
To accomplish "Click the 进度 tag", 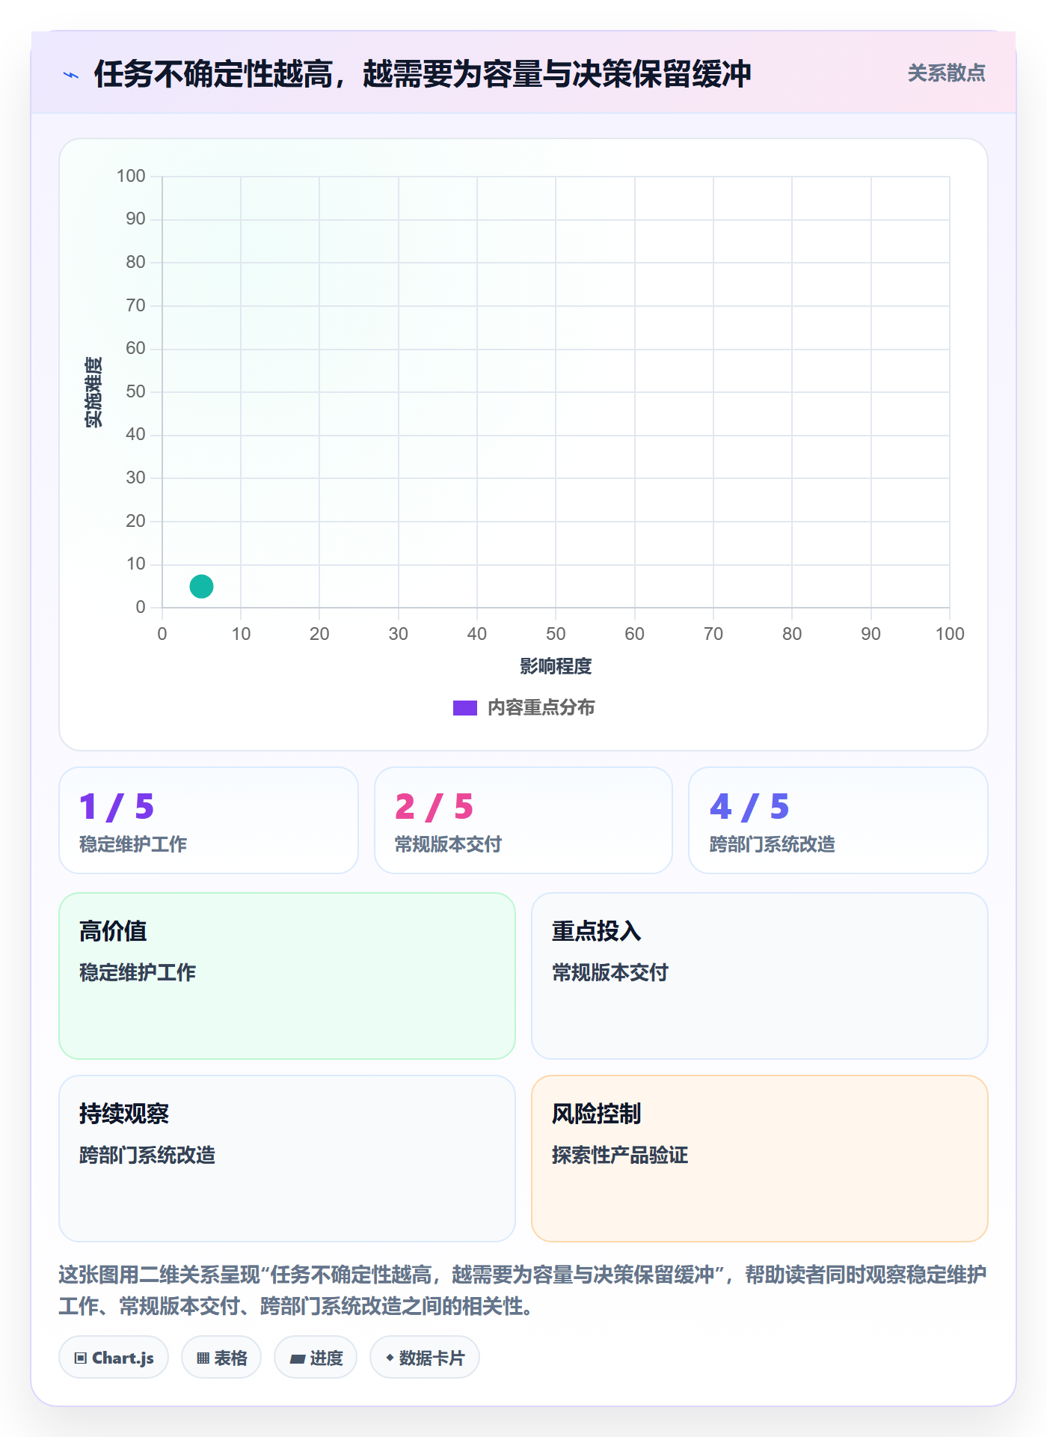I will pos(316,1357).
